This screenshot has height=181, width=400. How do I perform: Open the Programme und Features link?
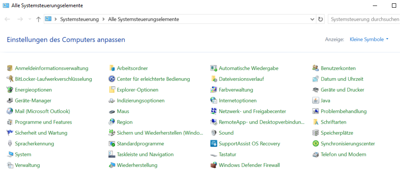tap(43, 122)
